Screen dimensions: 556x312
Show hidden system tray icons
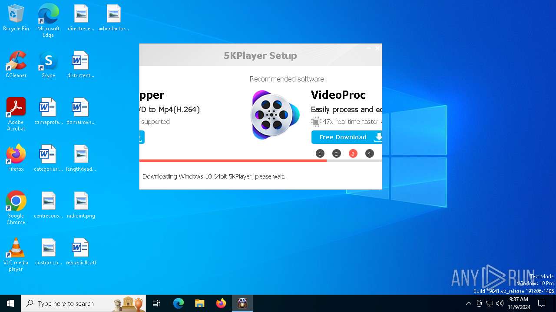[468, 303]
